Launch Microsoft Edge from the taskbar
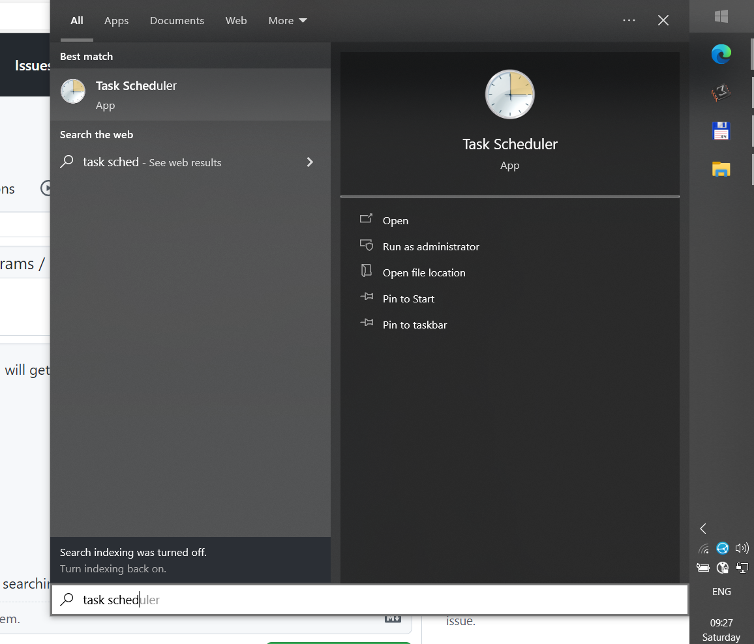 [721, 54]
